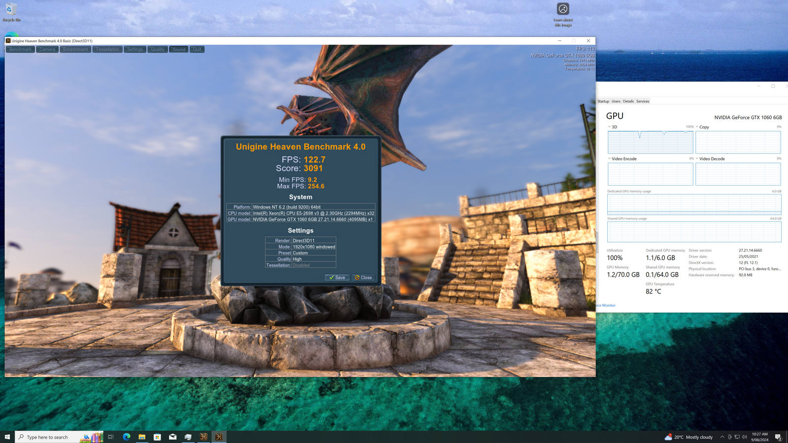788x443 pixels.
Task: Minimize the Unigine Heaven Benchmark window
Action: pos(559,41)
